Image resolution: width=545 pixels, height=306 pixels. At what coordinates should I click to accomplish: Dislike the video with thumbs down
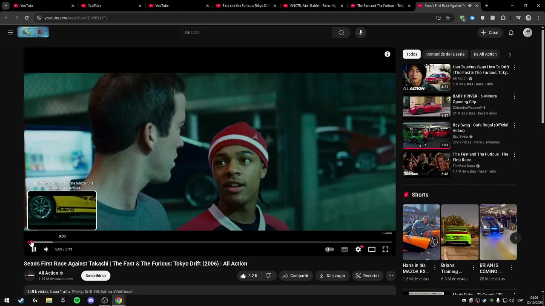269,276
